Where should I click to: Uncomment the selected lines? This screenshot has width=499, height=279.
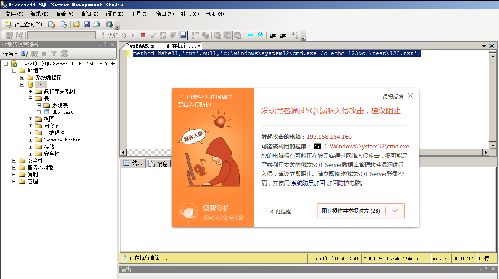pyautogui.click(x=260, y=35)
